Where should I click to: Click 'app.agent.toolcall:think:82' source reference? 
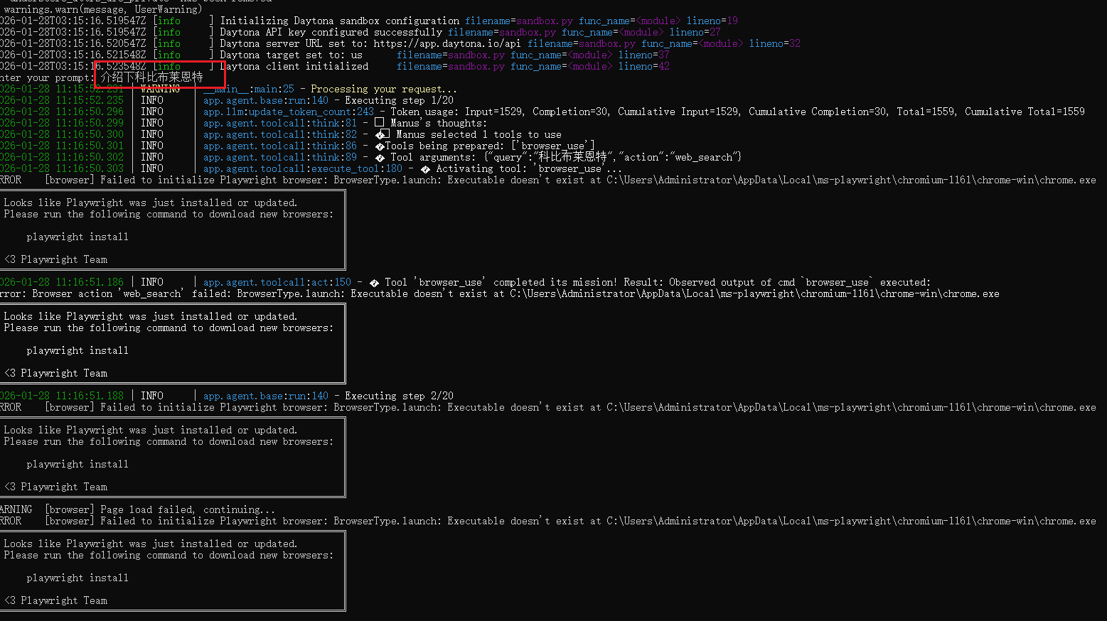[x=280, y=134]
